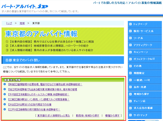Click arrow icon beside 期間限定

point(130,73)
